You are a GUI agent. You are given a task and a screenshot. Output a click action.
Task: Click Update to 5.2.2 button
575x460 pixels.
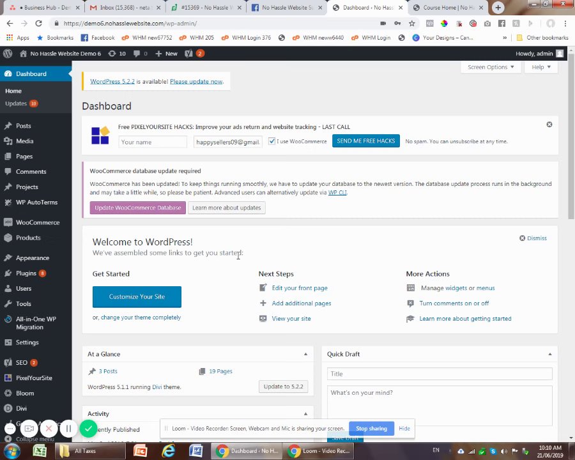coord(283,387)
